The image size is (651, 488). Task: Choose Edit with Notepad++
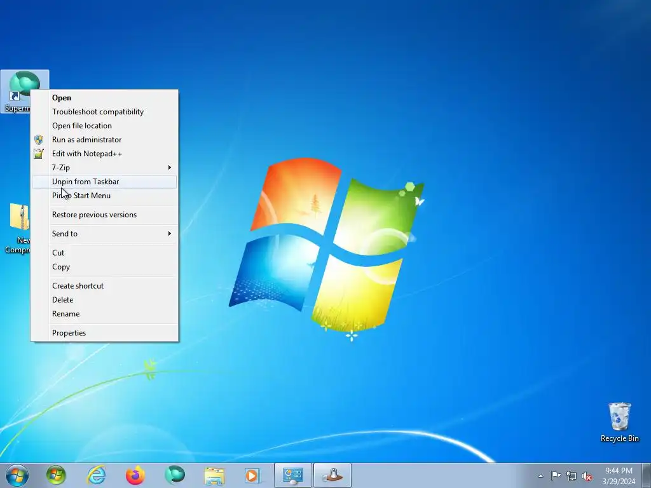click(x=104, y=154)
